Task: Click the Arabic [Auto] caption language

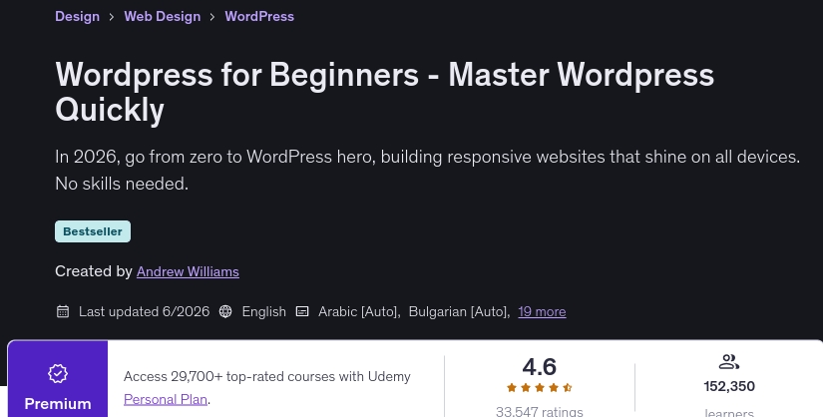Action: (359, 311)
